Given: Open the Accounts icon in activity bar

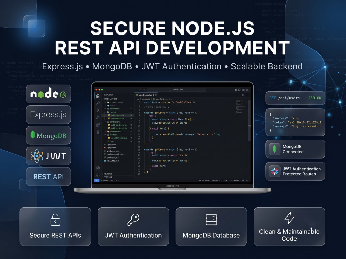Looking at the screenshot, I should pos(98,168).
